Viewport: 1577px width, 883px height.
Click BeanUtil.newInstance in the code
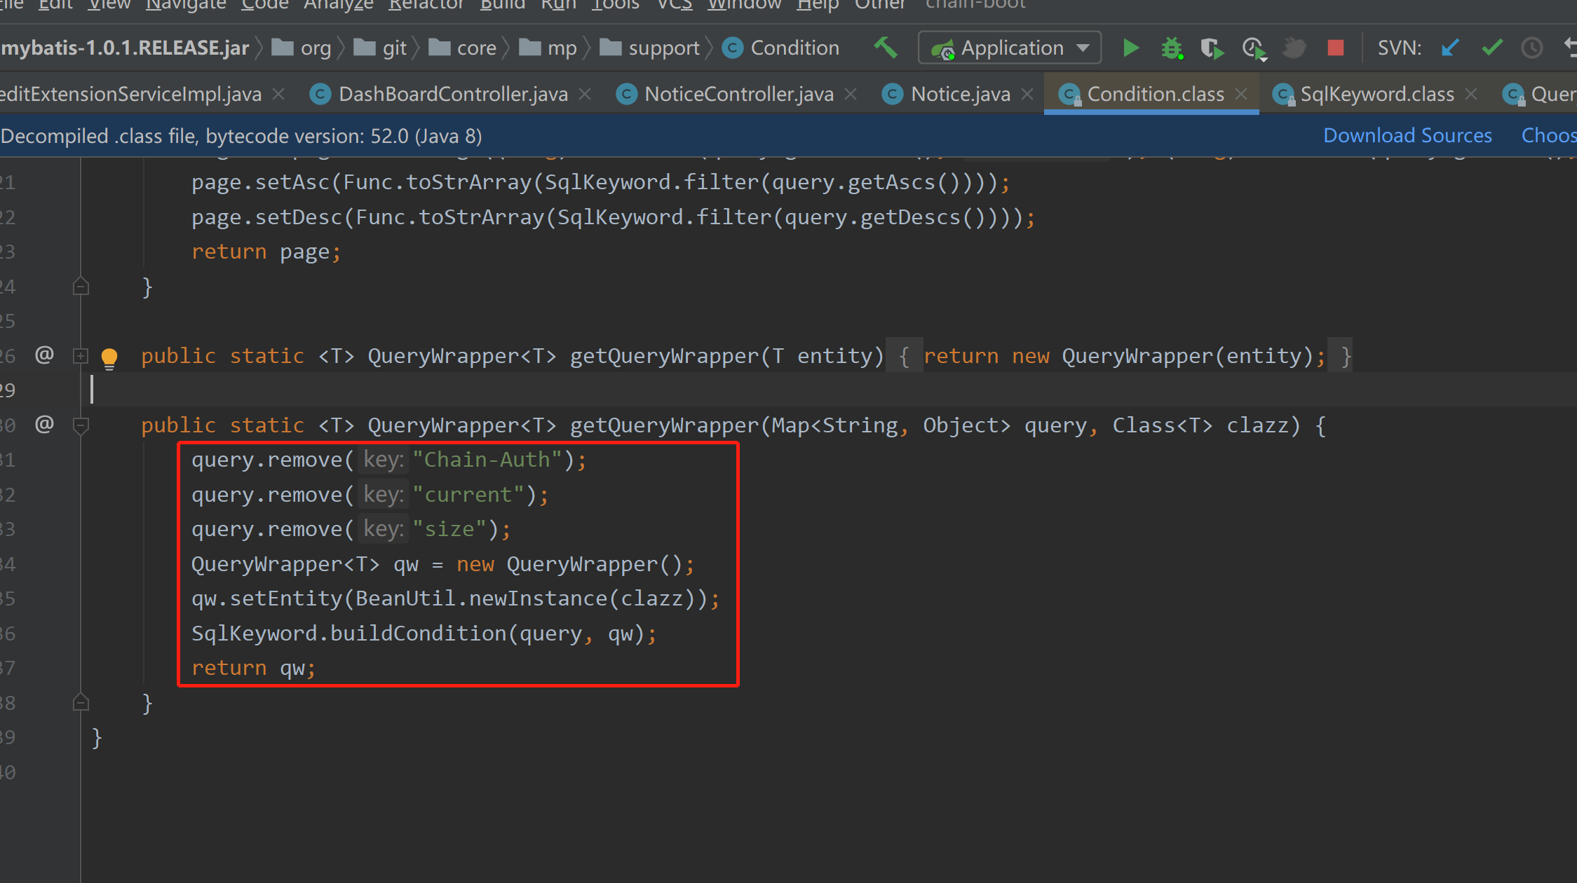tap(481, 598)
